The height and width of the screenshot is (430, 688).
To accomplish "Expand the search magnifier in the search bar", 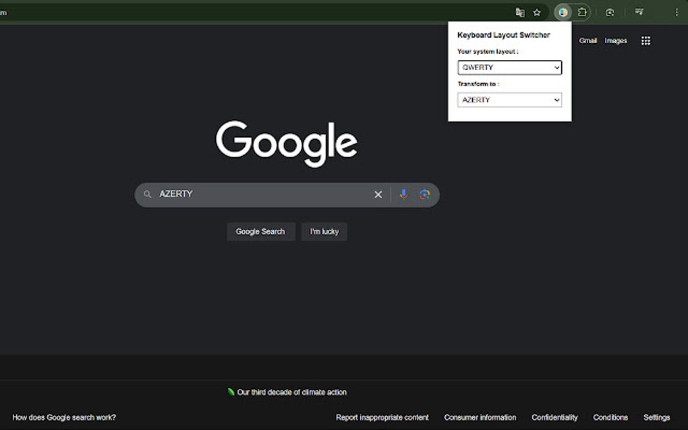I will tap(147, 194).
